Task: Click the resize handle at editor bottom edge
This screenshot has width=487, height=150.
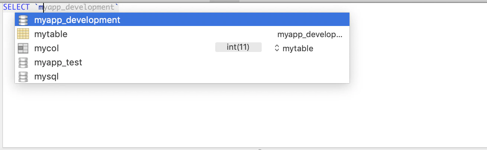Action: (259, 149)
